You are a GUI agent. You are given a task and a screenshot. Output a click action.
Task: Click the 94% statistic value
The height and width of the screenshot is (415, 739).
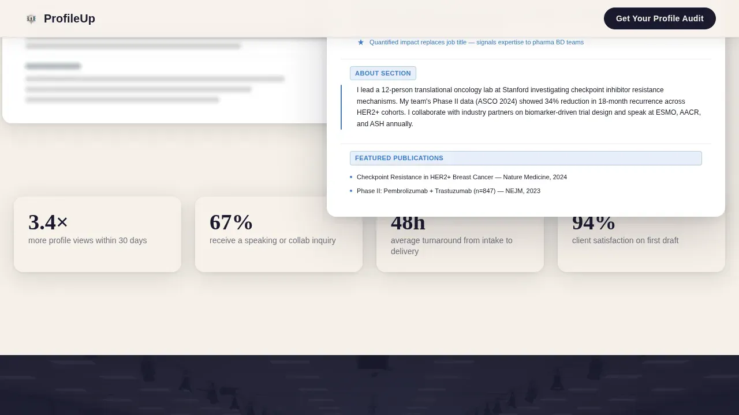pos(594,224)
